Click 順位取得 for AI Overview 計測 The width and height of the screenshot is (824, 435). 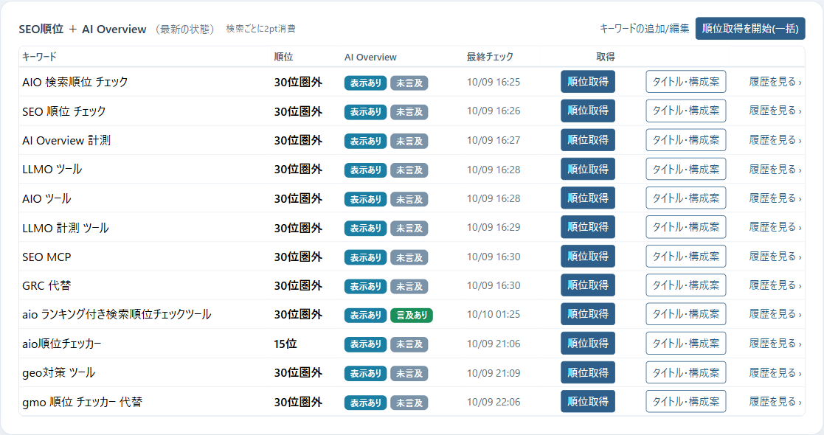click(x=587, y=140)
